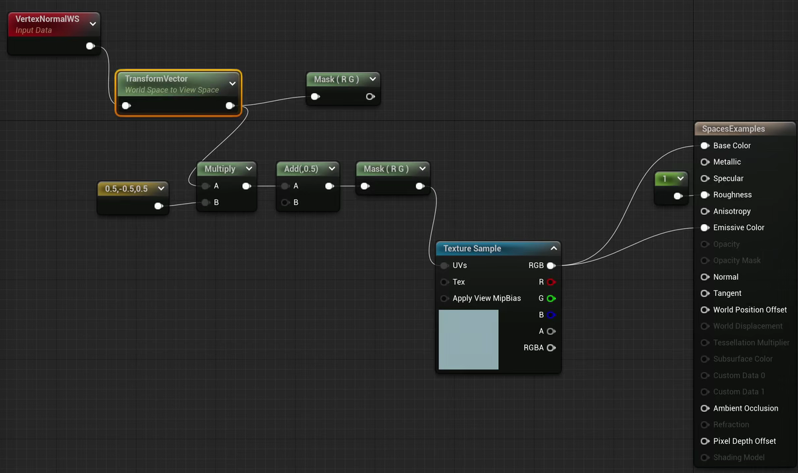Click the Texture Sample preview thumbnail
The width and height of the screenshot is (798, 473).
468,340
